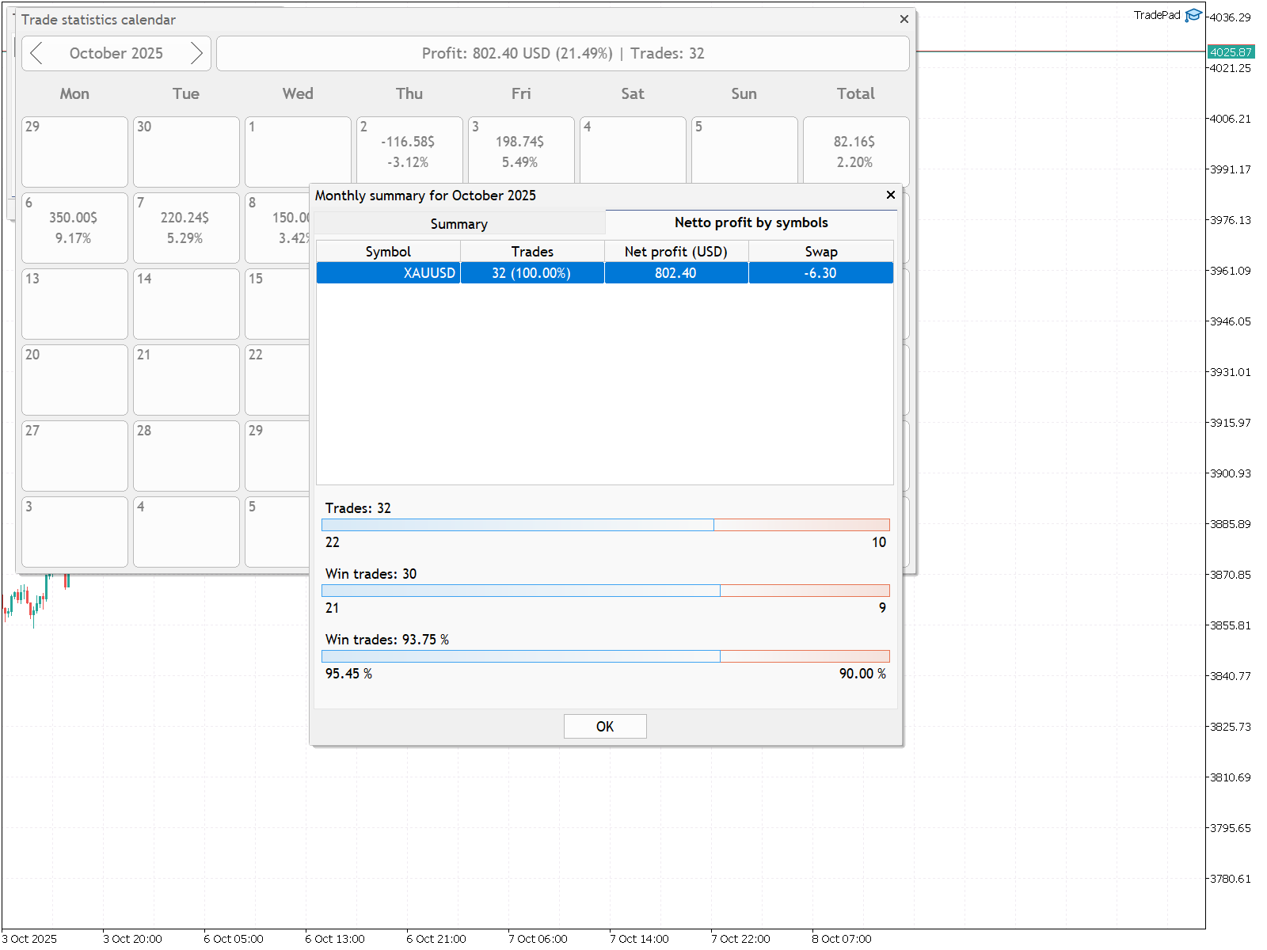Click the Win trades: 30 progress bar

(x=606, y=591)
